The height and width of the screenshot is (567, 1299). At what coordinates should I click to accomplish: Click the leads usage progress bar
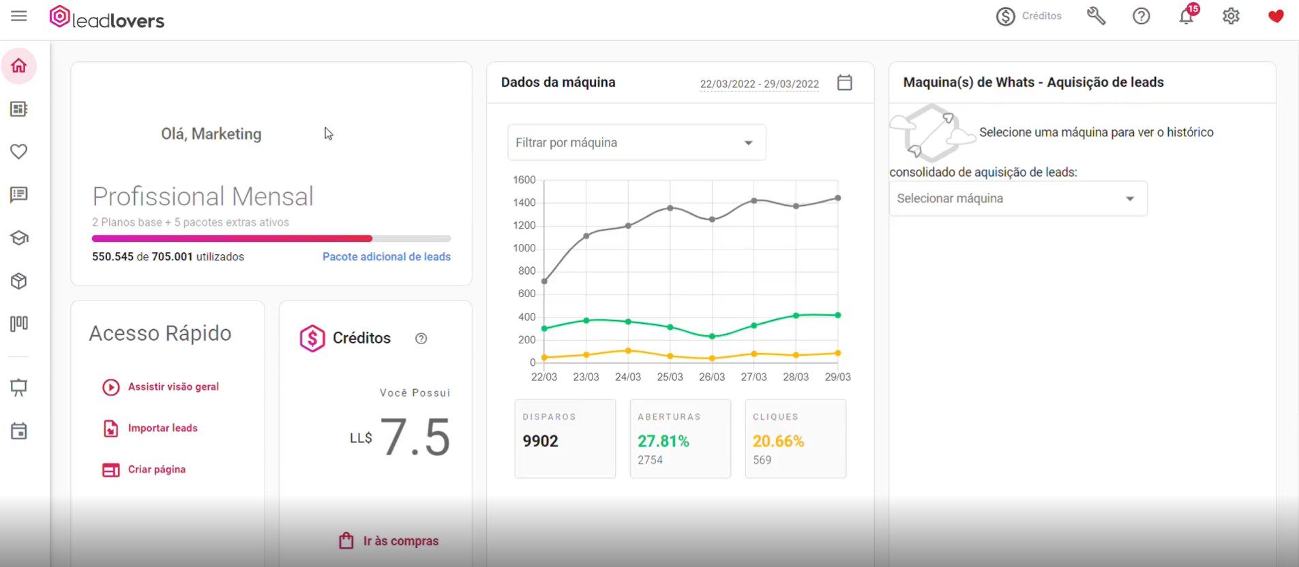(271, 239)
